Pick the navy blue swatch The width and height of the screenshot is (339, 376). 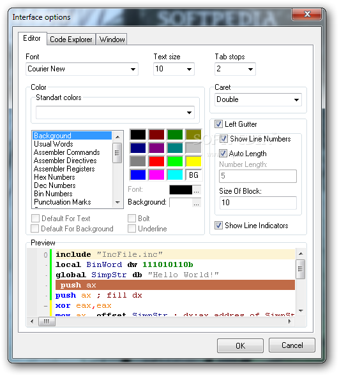[x=138, y=148]
